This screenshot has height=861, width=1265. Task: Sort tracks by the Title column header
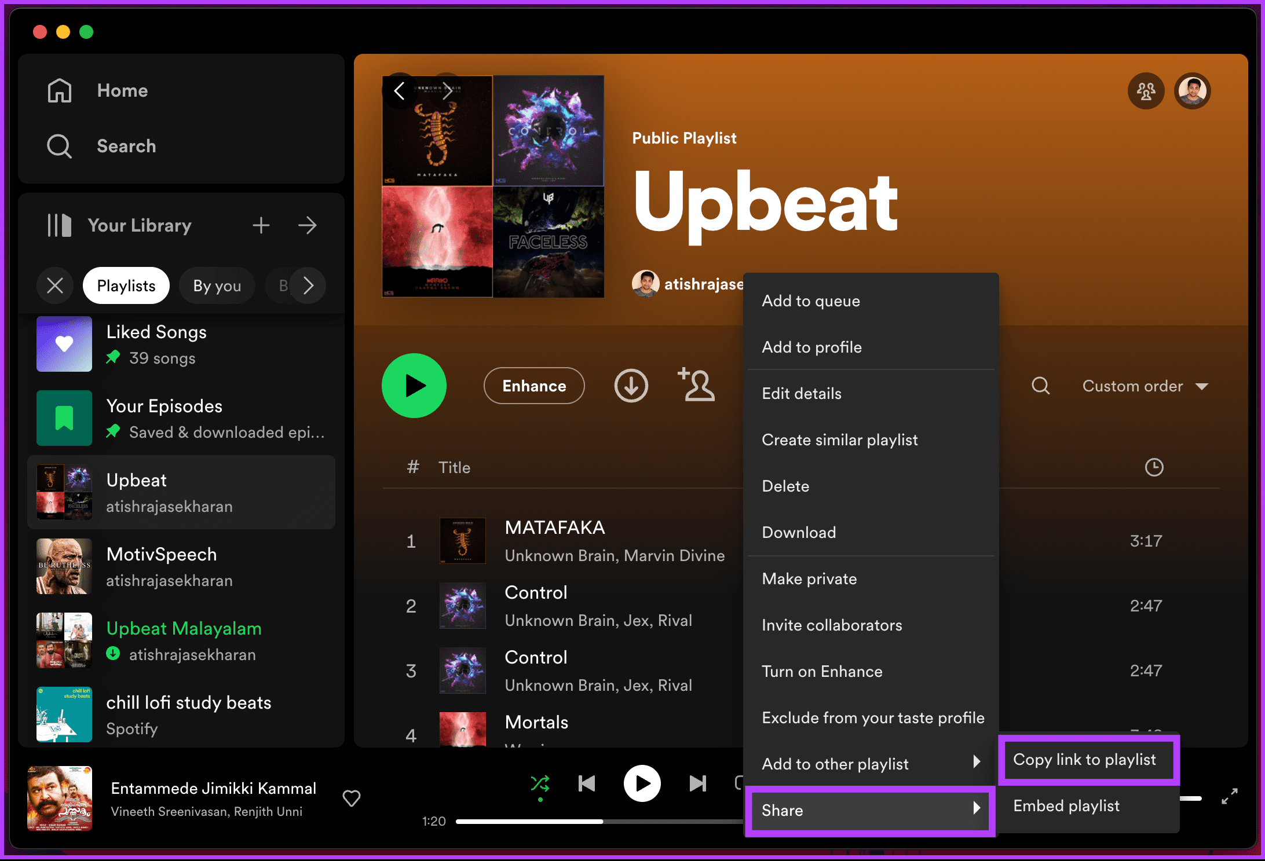(454, 467)
